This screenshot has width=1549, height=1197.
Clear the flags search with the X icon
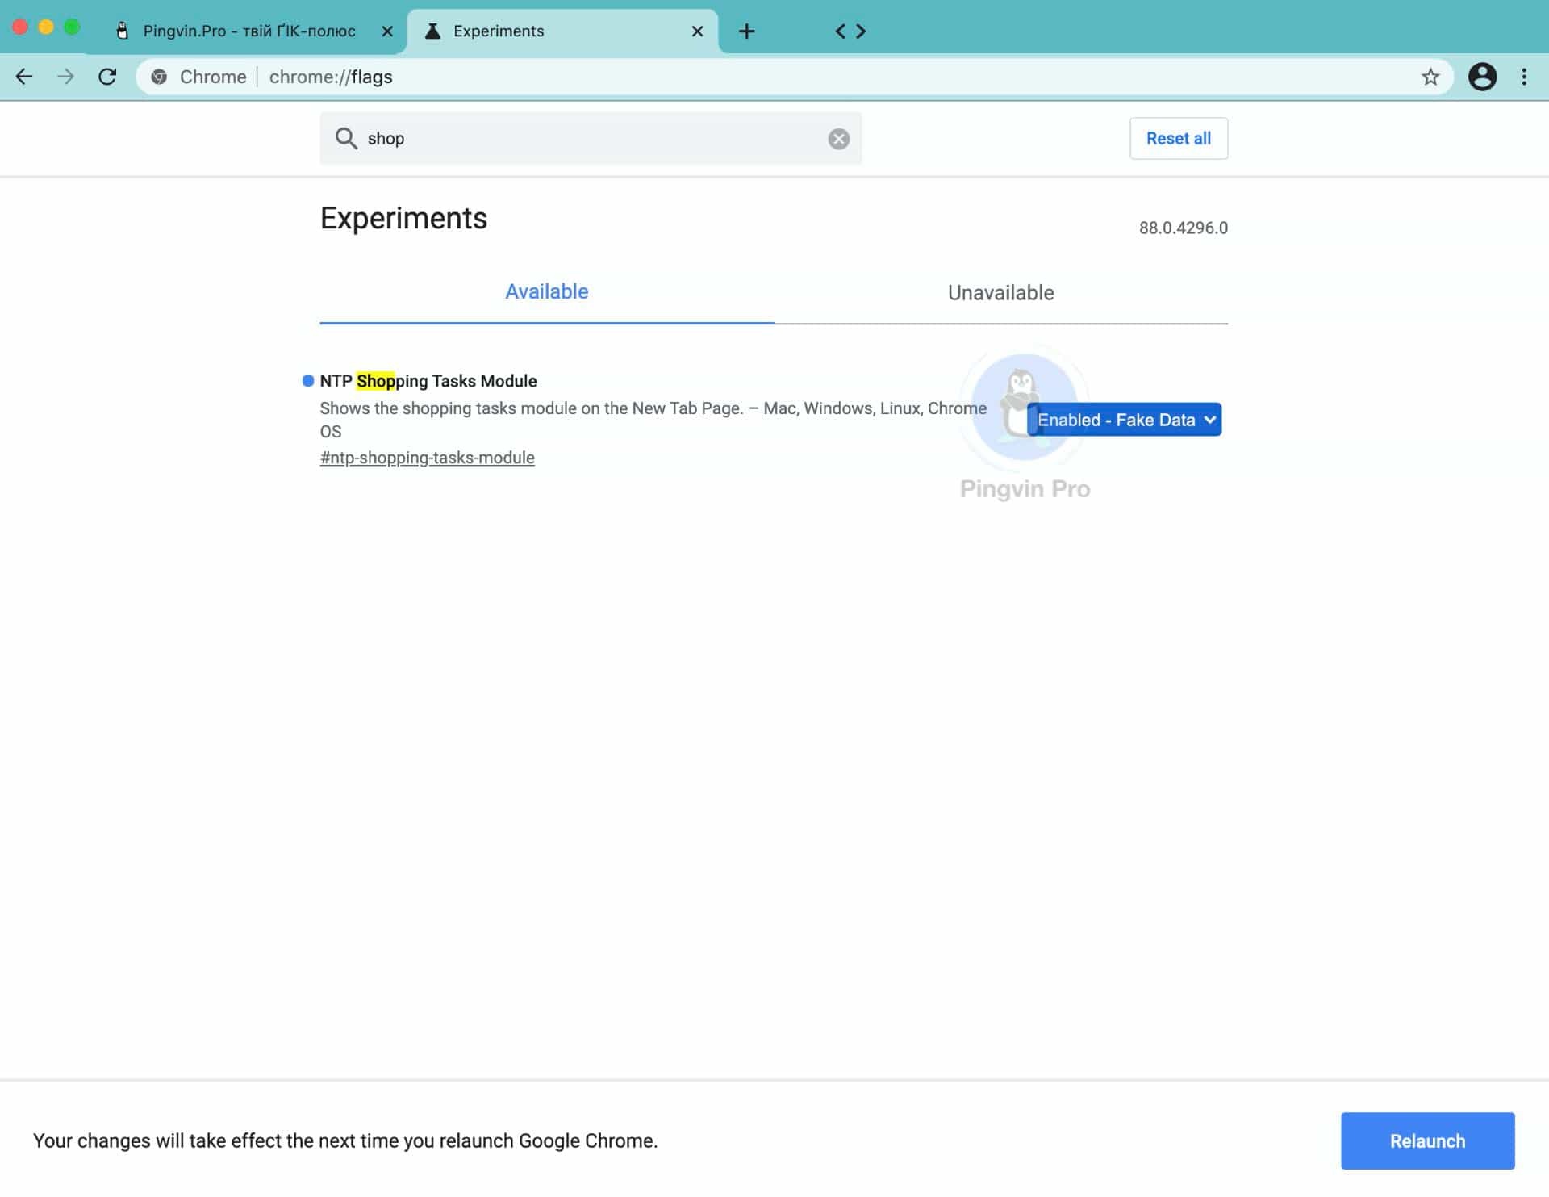point(838,139)
